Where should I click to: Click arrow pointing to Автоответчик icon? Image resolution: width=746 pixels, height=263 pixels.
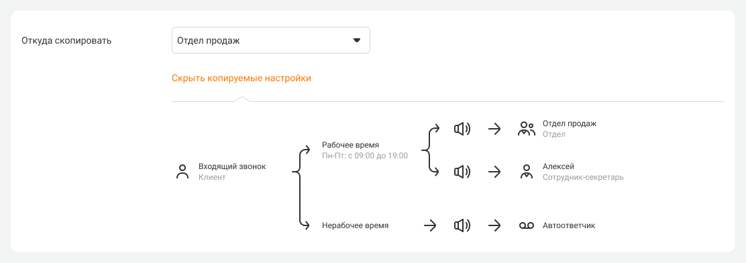point(495,225)
